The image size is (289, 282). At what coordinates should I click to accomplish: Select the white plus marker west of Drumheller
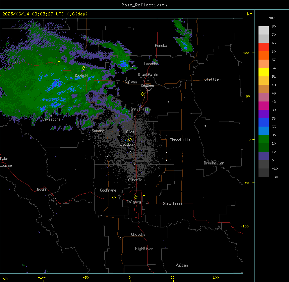tap(205, 126)
